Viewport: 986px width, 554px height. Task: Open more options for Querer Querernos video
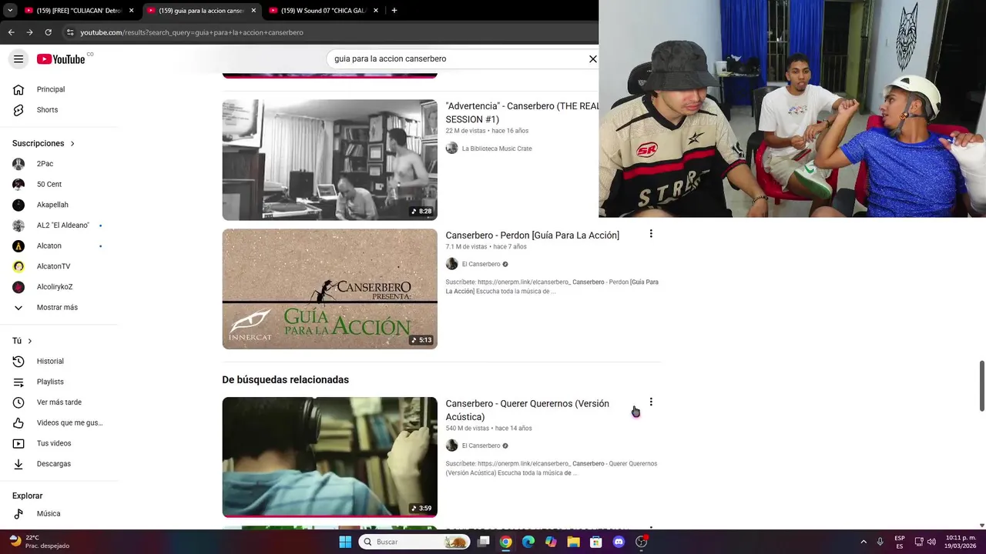(651, 402)
